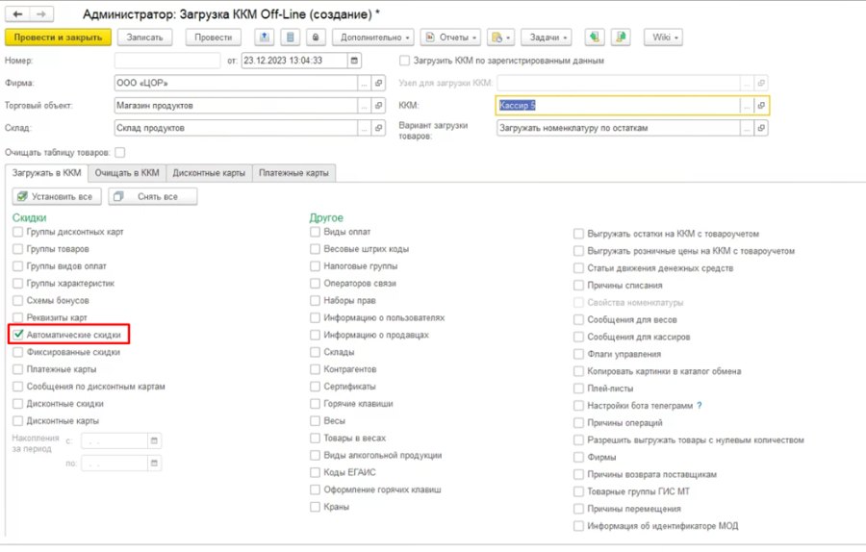Check Дисконтные карты checkbox in Скидки list
This screenshot has height=552, width=866.
pyautogui.click(x=17, y=420)
